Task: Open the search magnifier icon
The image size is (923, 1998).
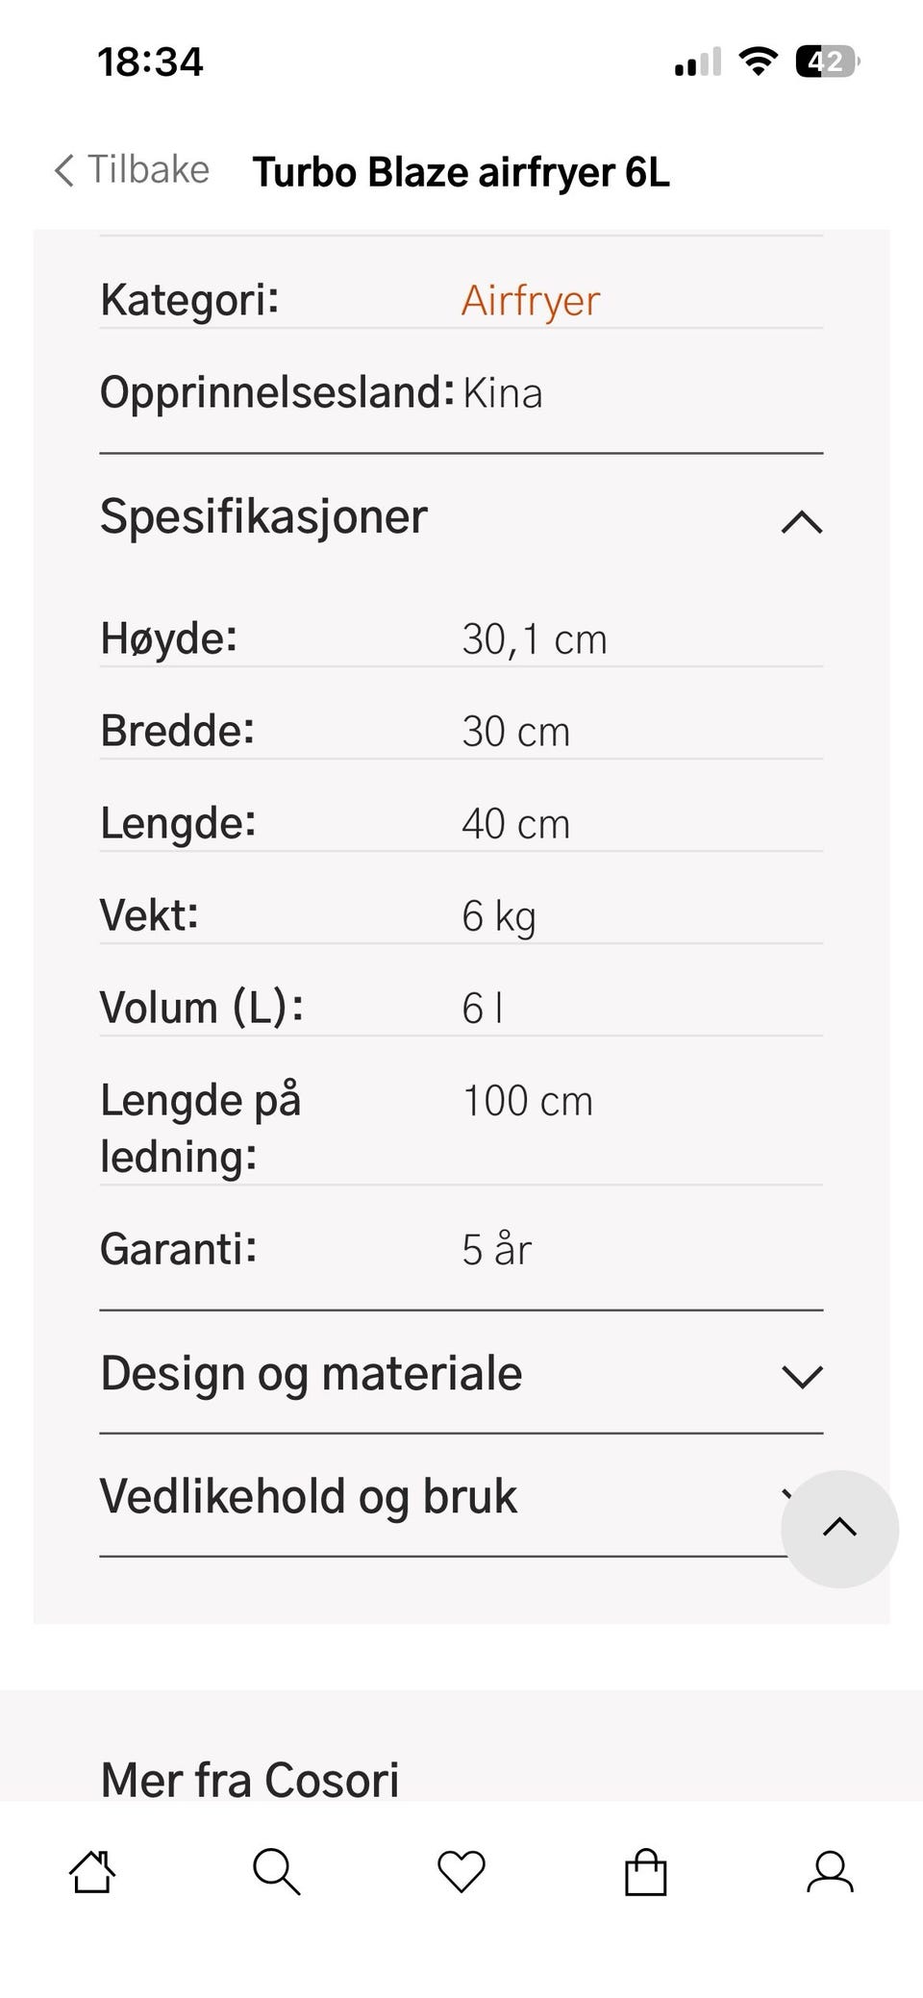Action: (277, 1872)
